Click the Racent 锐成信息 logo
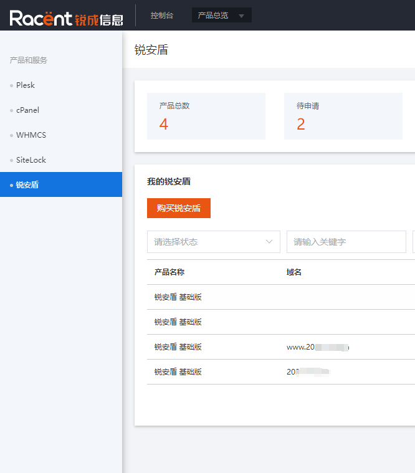 [x=66, y=18]
